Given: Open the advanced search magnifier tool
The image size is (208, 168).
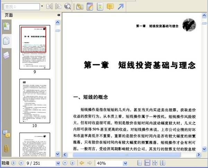Looking at the screenshot, I should [x=67, y=6].
